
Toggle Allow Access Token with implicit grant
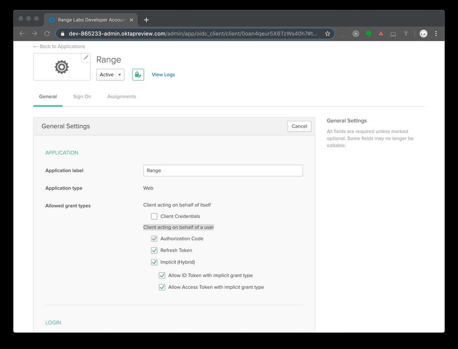pos(162,287)
